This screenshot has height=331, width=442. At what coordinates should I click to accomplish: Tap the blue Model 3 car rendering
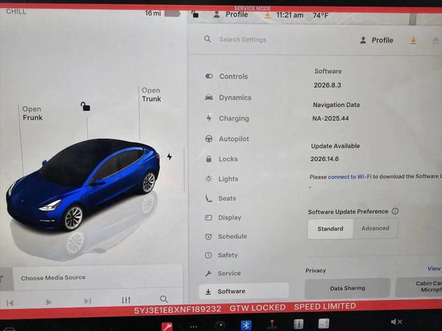(x=83, y=184)
